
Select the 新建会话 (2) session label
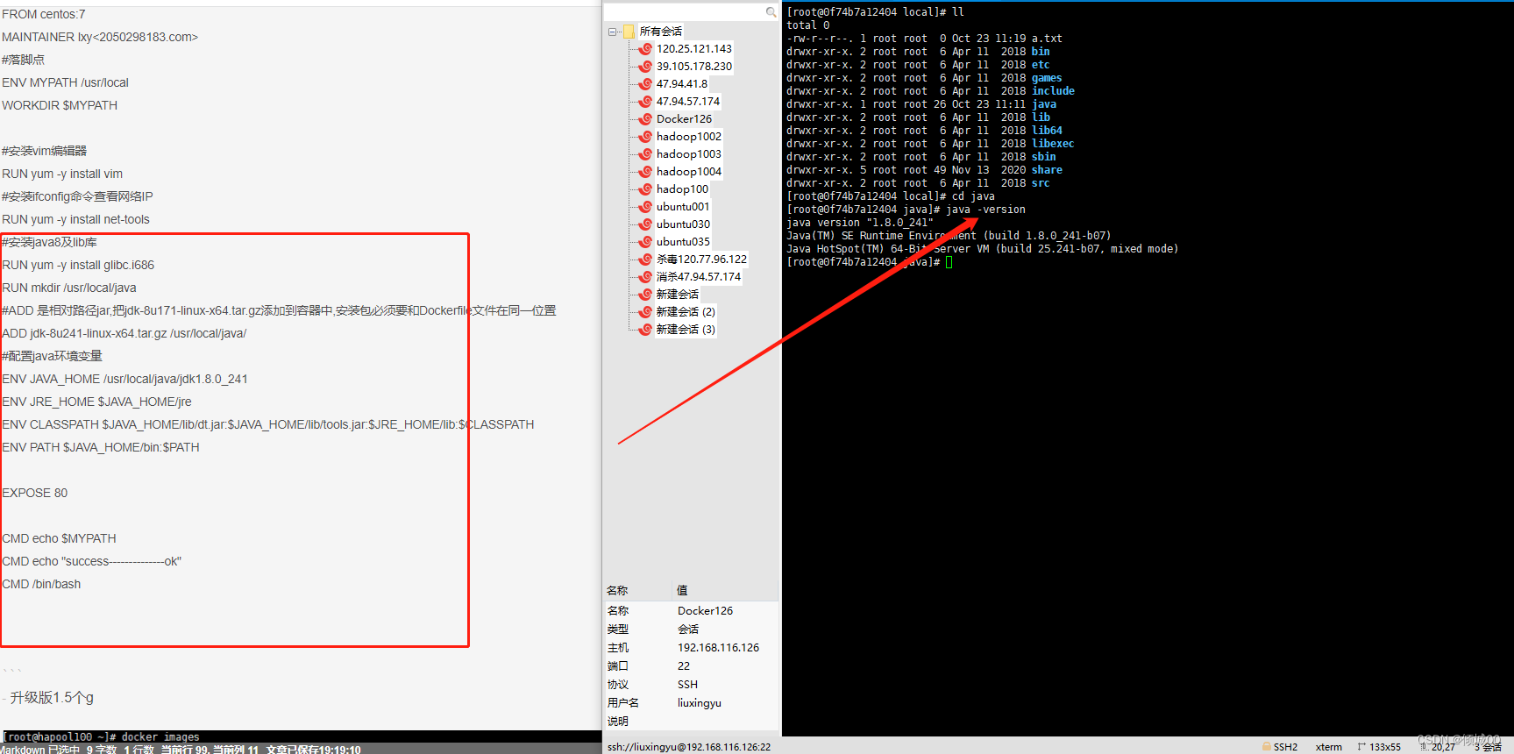[686, 312]
